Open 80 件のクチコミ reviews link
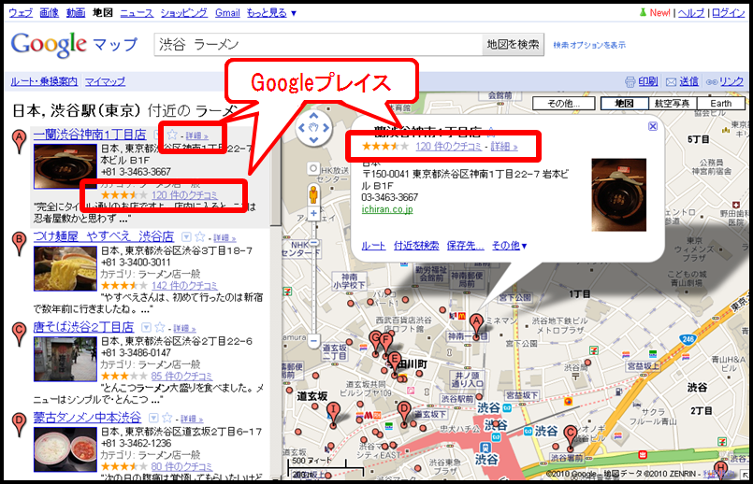This screenshot has width=753, height=484. pyautogui.click(x=181, y=466)
